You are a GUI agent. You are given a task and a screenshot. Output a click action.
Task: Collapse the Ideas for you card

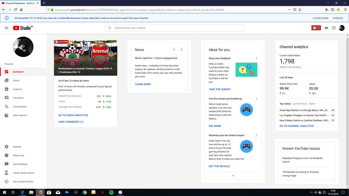pyautogui.click(x=233, y=176)
